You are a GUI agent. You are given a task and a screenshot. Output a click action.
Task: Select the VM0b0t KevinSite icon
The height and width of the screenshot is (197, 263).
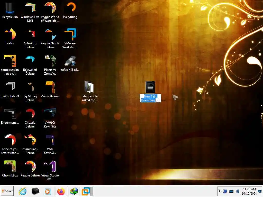pyautogui.click(x=50, y=117)
